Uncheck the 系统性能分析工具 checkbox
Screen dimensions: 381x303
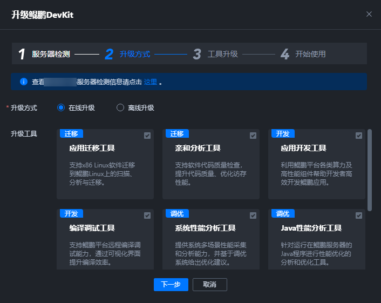pos(253,216)
